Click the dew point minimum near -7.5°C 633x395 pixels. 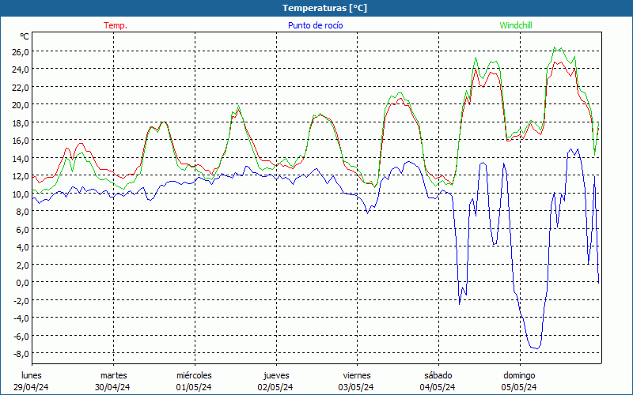(x=536, y=348)
